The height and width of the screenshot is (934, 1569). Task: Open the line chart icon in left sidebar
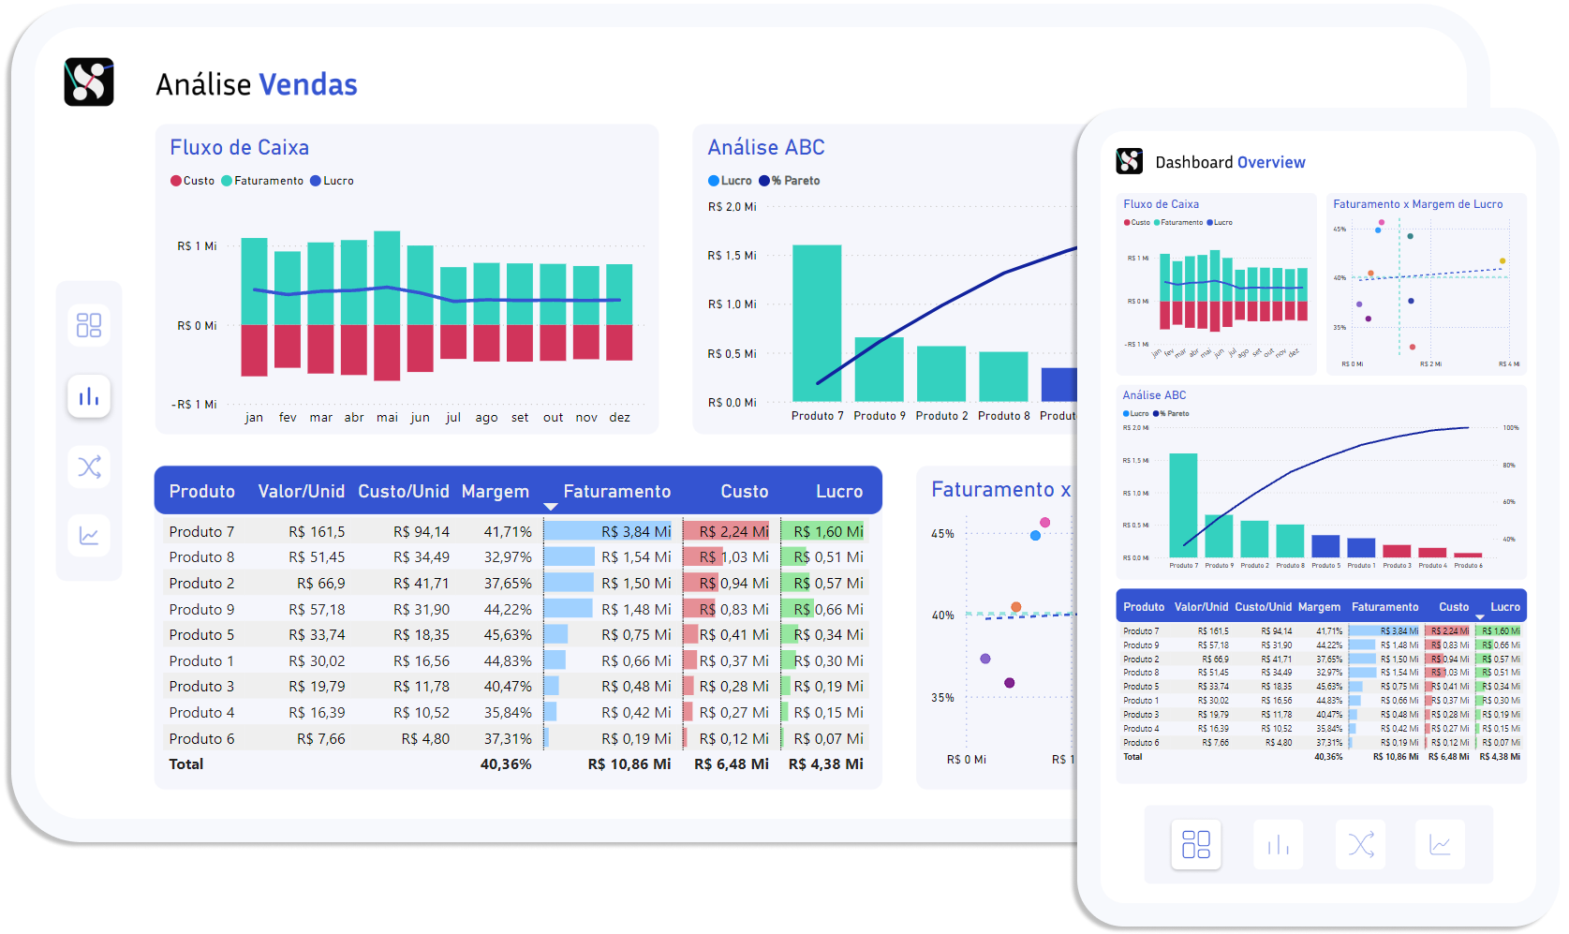pos(89,536)
